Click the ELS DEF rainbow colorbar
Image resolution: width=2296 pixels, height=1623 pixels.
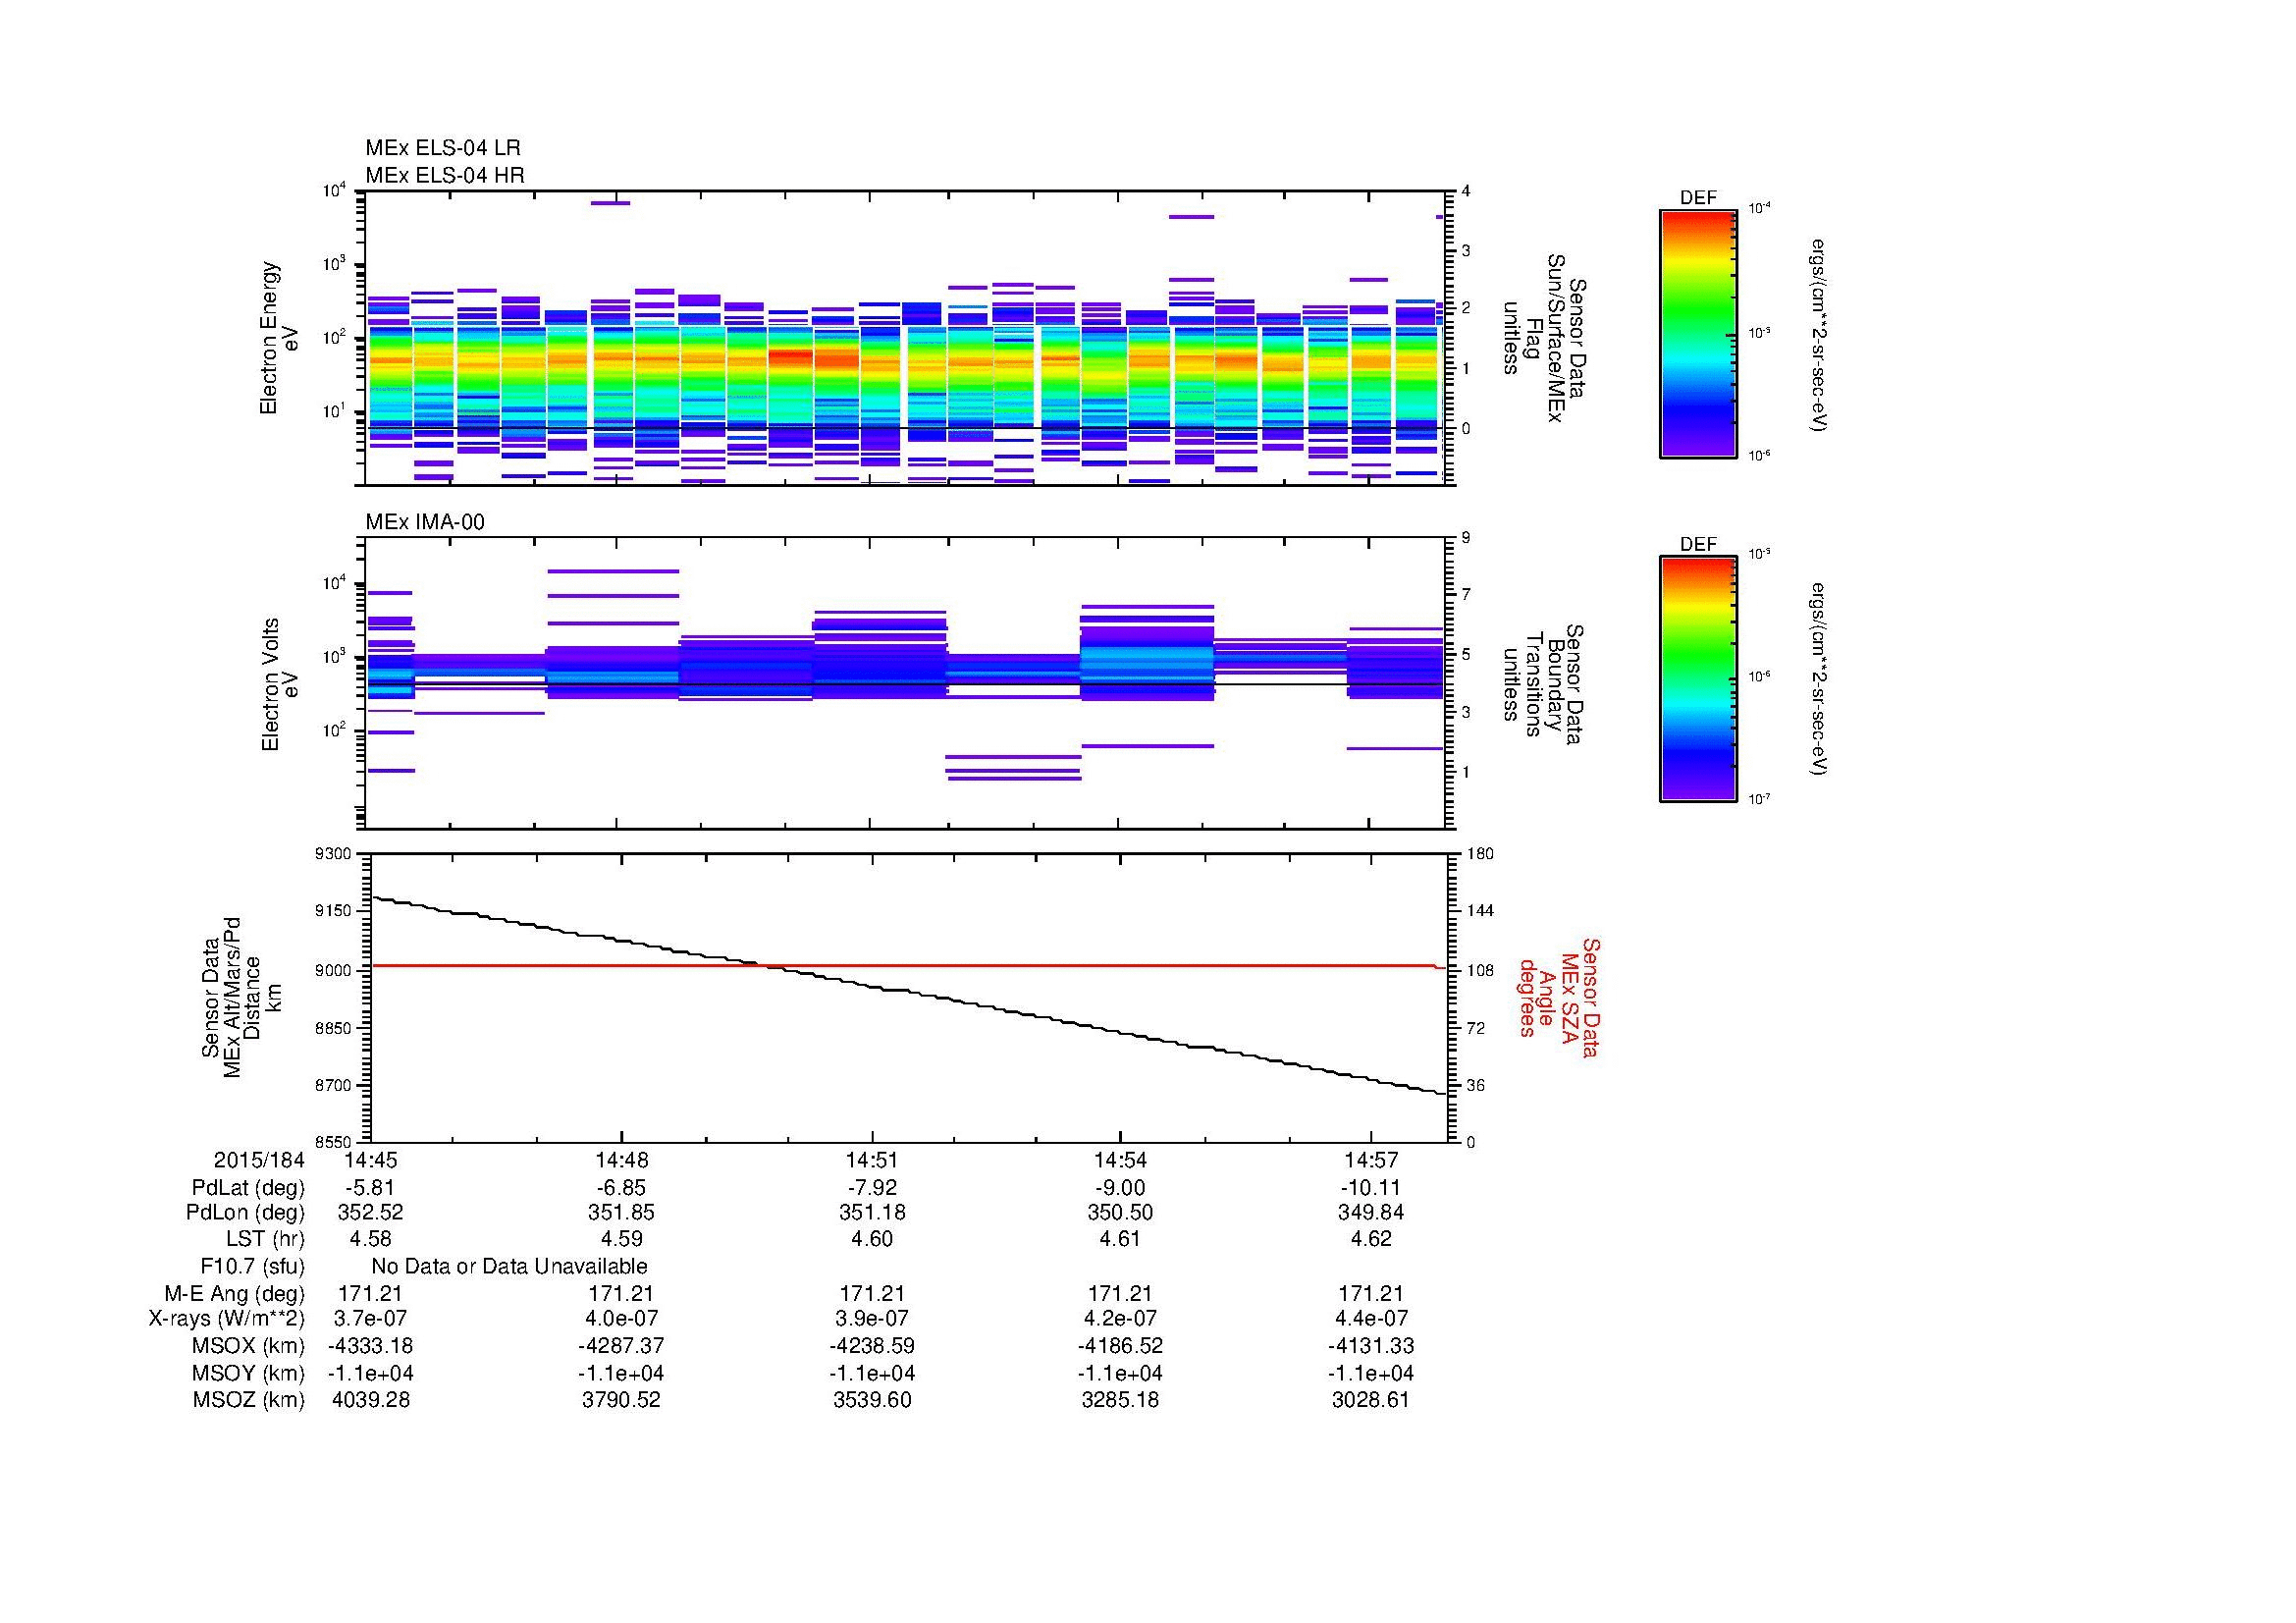(x=1697, y=333)
